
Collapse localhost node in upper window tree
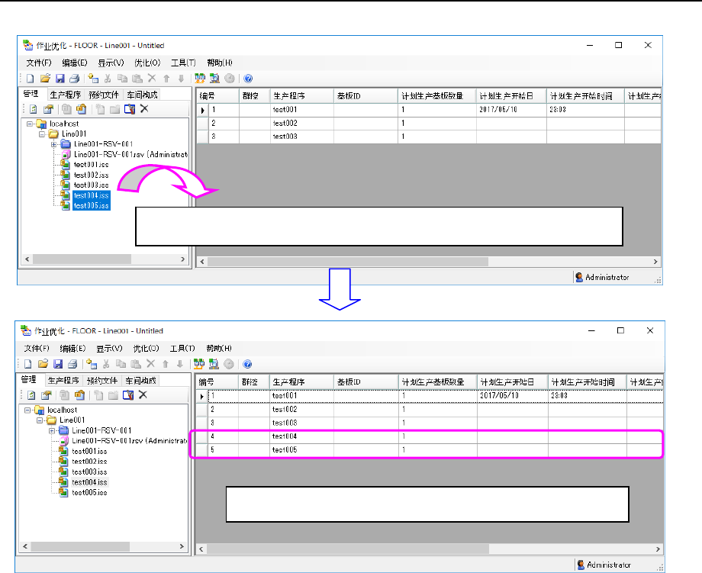point(30,124)
